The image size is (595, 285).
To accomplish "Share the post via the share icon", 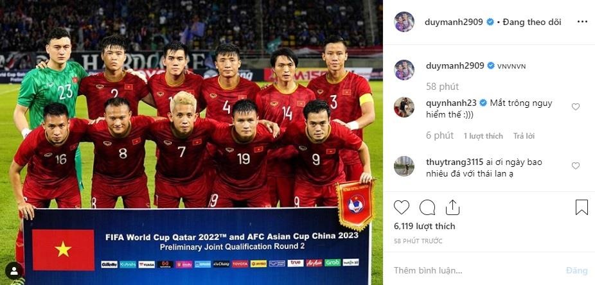I will (452, 207).
